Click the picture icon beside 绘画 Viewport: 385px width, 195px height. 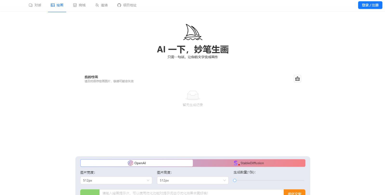coord(52,5)
